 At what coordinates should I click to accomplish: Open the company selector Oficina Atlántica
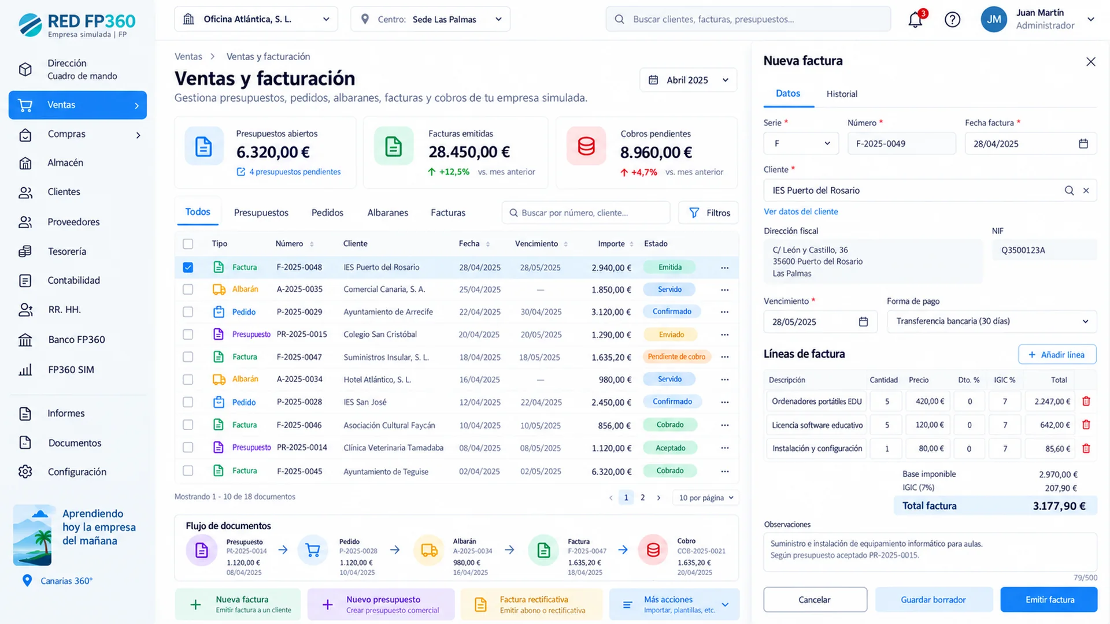[x=256, y=19]
